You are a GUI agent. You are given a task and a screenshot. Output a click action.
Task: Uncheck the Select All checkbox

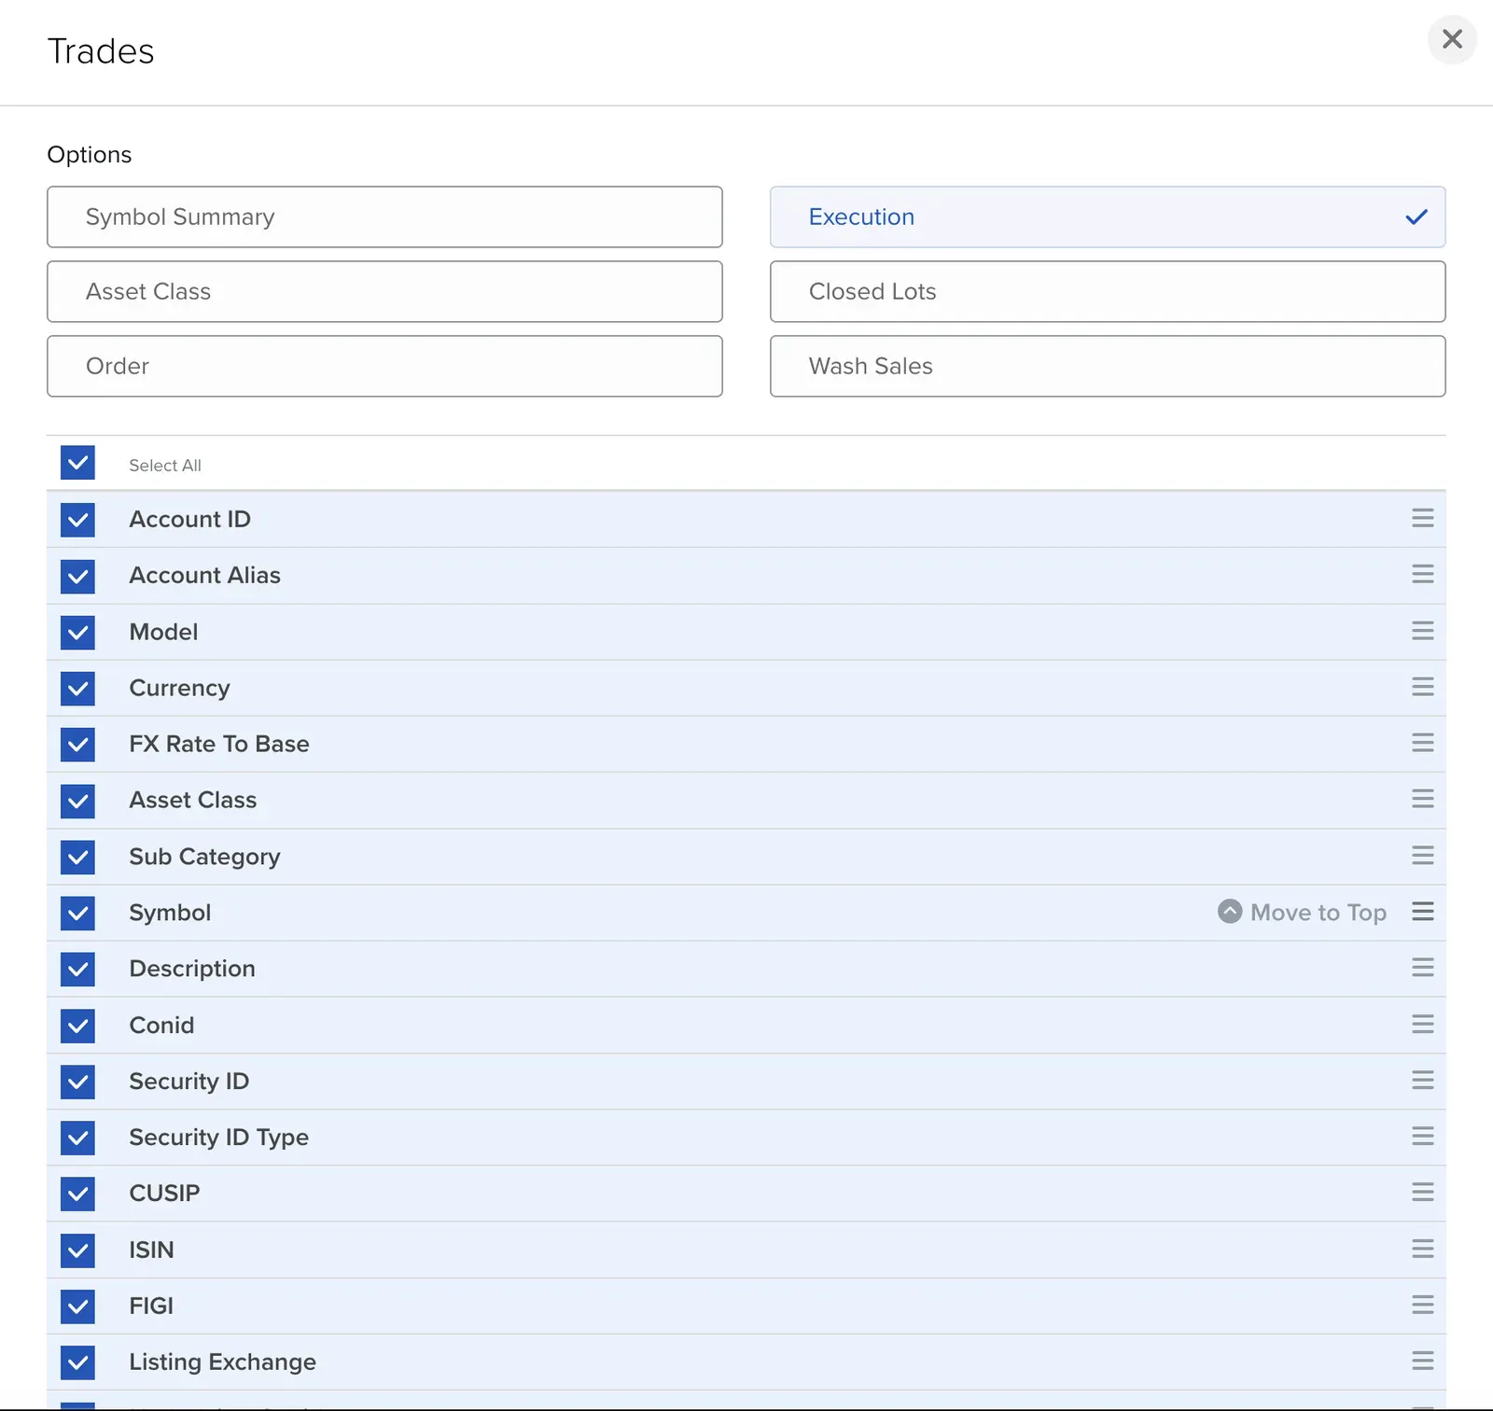pyautogui.click(x=77, y=463)
